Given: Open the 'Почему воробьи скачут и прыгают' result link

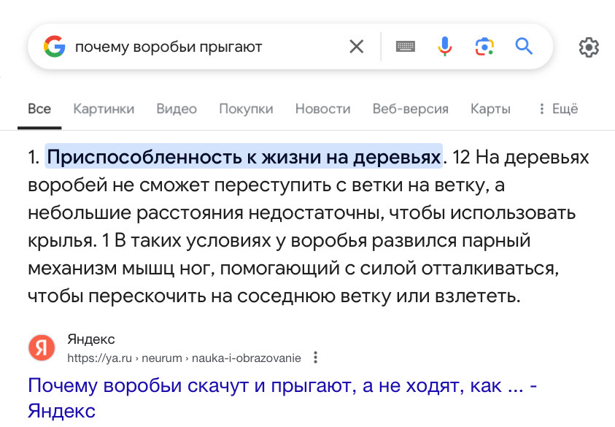Looking at the screenshot, I should [282, 398].
